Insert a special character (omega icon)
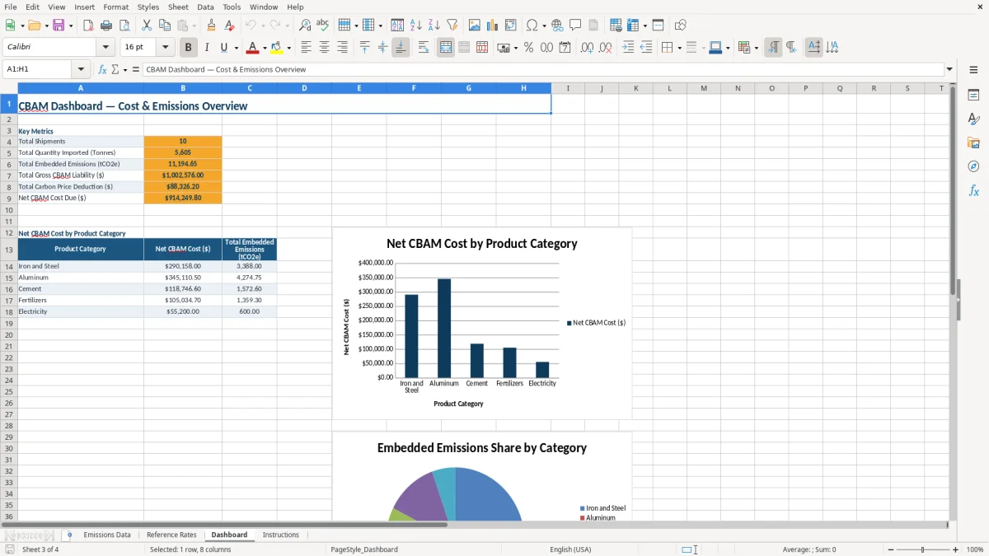The height and width of the screenshot is (556, 989). [x=532, y=26]
